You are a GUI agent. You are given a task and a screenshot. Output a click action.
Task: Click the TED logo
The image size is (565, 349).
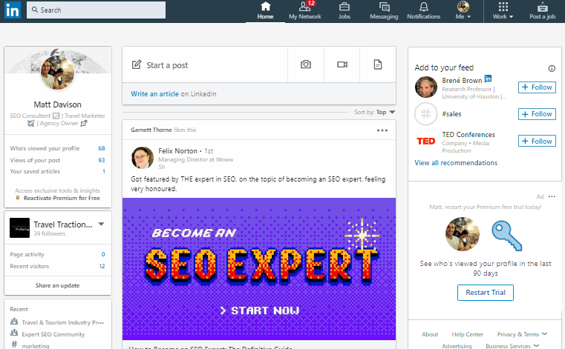tap(426, 141)
